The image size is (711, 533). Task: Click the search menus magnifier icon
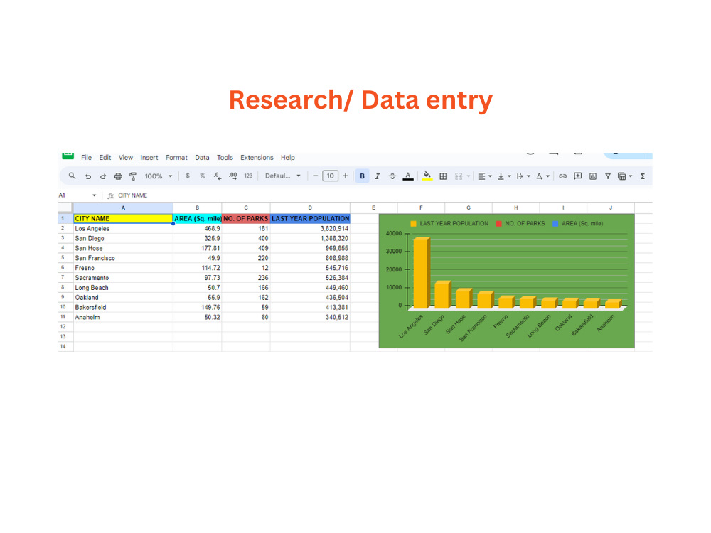tap(72, 176)
